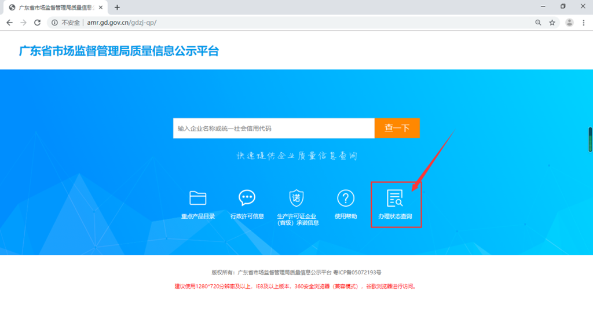Open 行政许可信息 chat bubble icon
Screen dimensions: 593x316
coord(247,199)
